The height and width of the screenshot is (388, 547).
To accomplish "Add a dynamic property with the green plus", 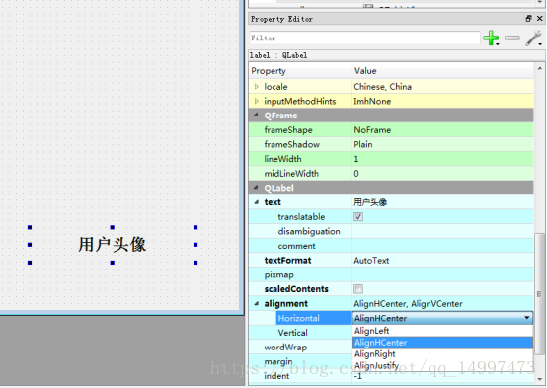I will coord(491,38).
